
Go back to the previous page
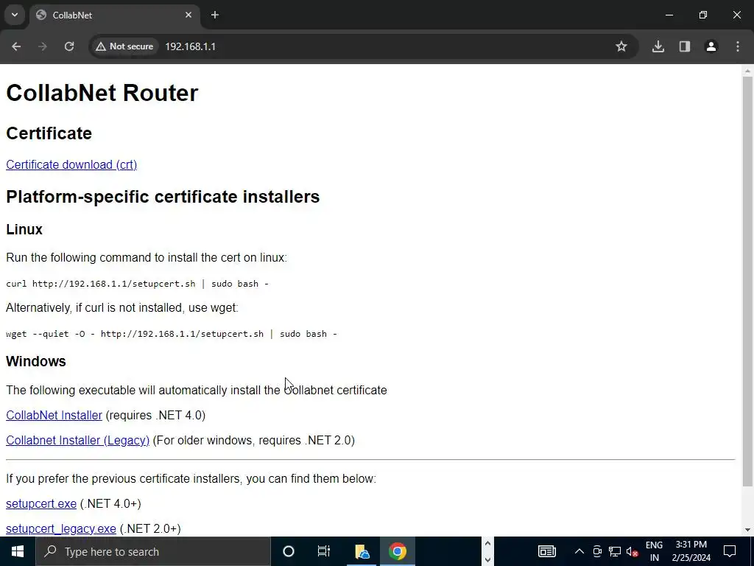(x=16, y=46)
